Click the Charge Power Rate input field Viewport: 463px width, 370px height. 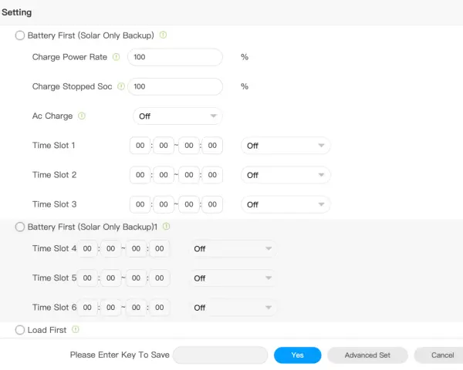(175, 57)
